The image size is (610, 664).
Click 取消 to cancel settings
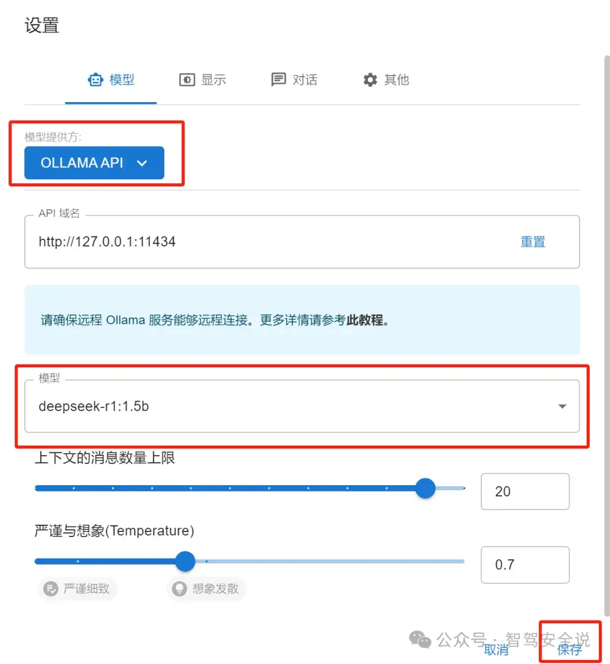pyautogui.click(x=496, y=649)
